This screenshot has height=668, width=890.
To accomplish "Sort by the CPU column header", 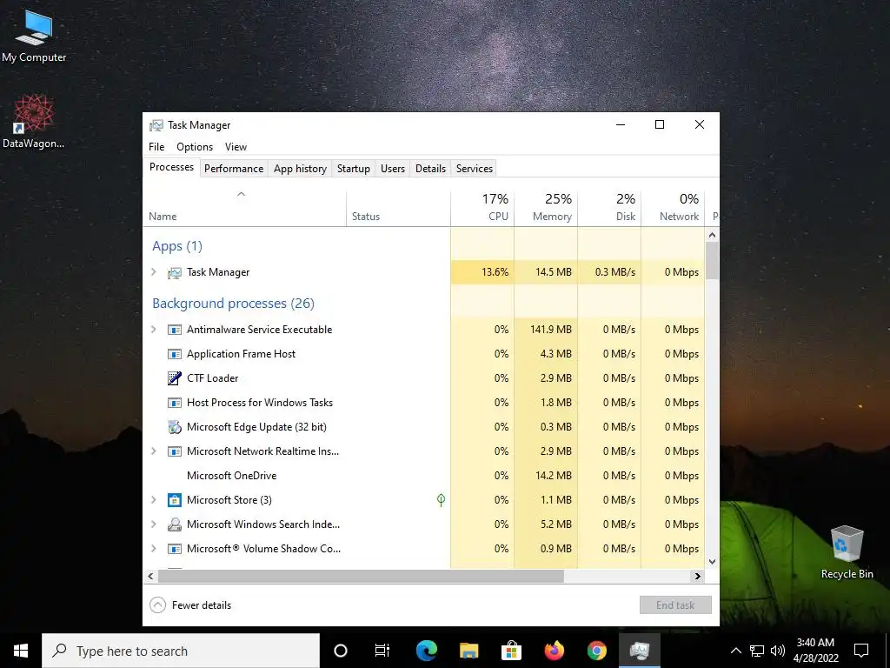I will click(482, 209).
